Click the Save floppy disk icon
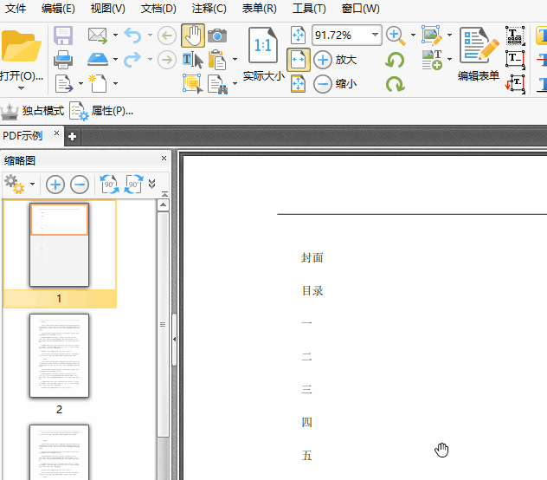This screenshot has width=547, height=480. pos(63,36)
